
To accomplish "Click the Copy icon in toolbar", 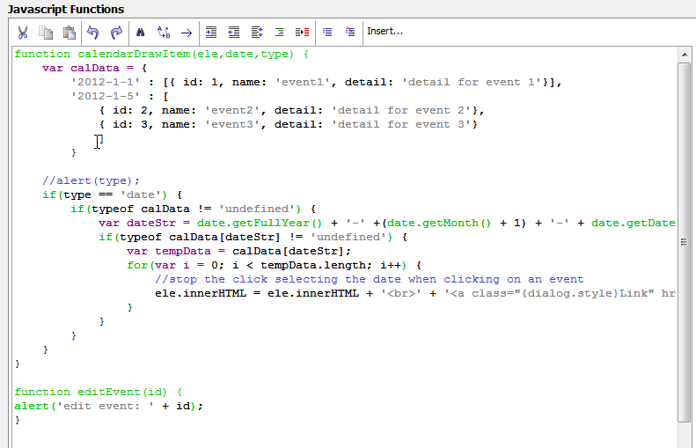I will pos(46,33).
